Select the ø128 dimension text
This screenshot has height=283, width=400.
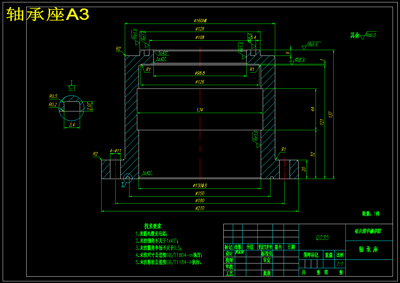click(x=200, y=29)
